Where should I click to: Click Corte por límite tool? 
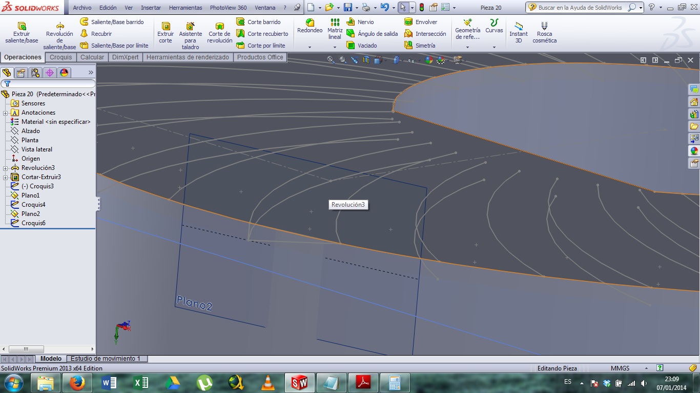coord(261,46)
